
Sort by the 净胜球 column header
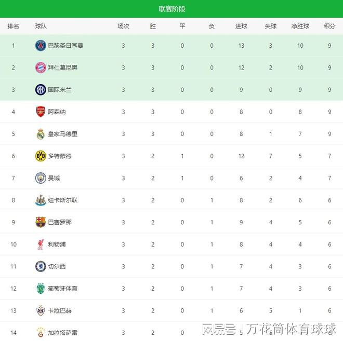tap(300, 26)
